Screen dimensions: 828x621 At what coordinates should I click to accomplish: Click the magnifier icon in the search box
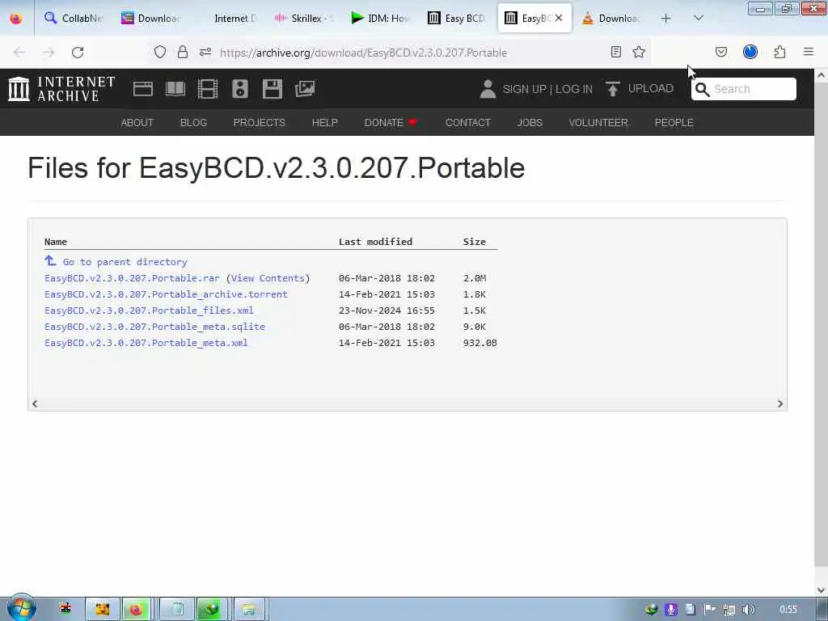point(702,89)
